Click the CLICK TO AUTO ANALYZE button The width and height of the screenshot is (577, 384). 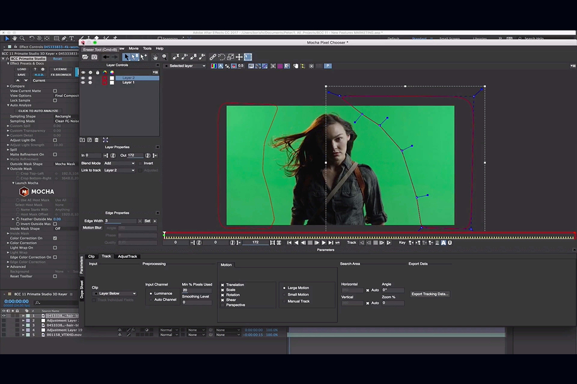click(x=38, y=111)
